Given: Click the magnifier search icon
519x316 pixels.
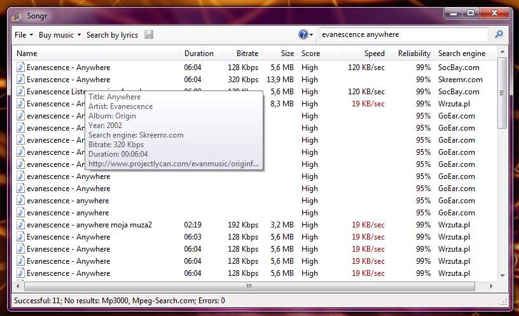Looking at the screenshot, I should (499, 34).
